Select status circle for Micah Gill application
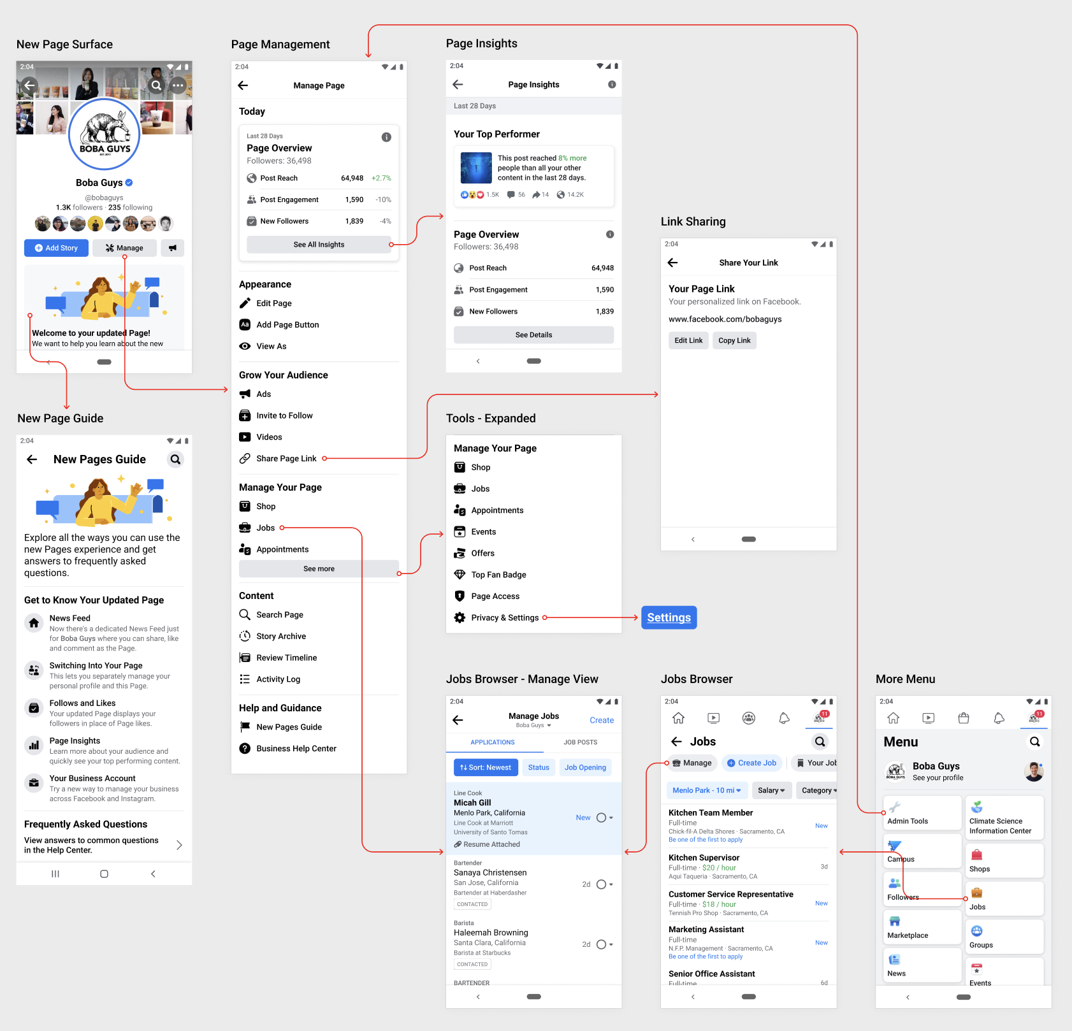The width and height of the screenshot is (1072, 1031). tap(601, 818)
